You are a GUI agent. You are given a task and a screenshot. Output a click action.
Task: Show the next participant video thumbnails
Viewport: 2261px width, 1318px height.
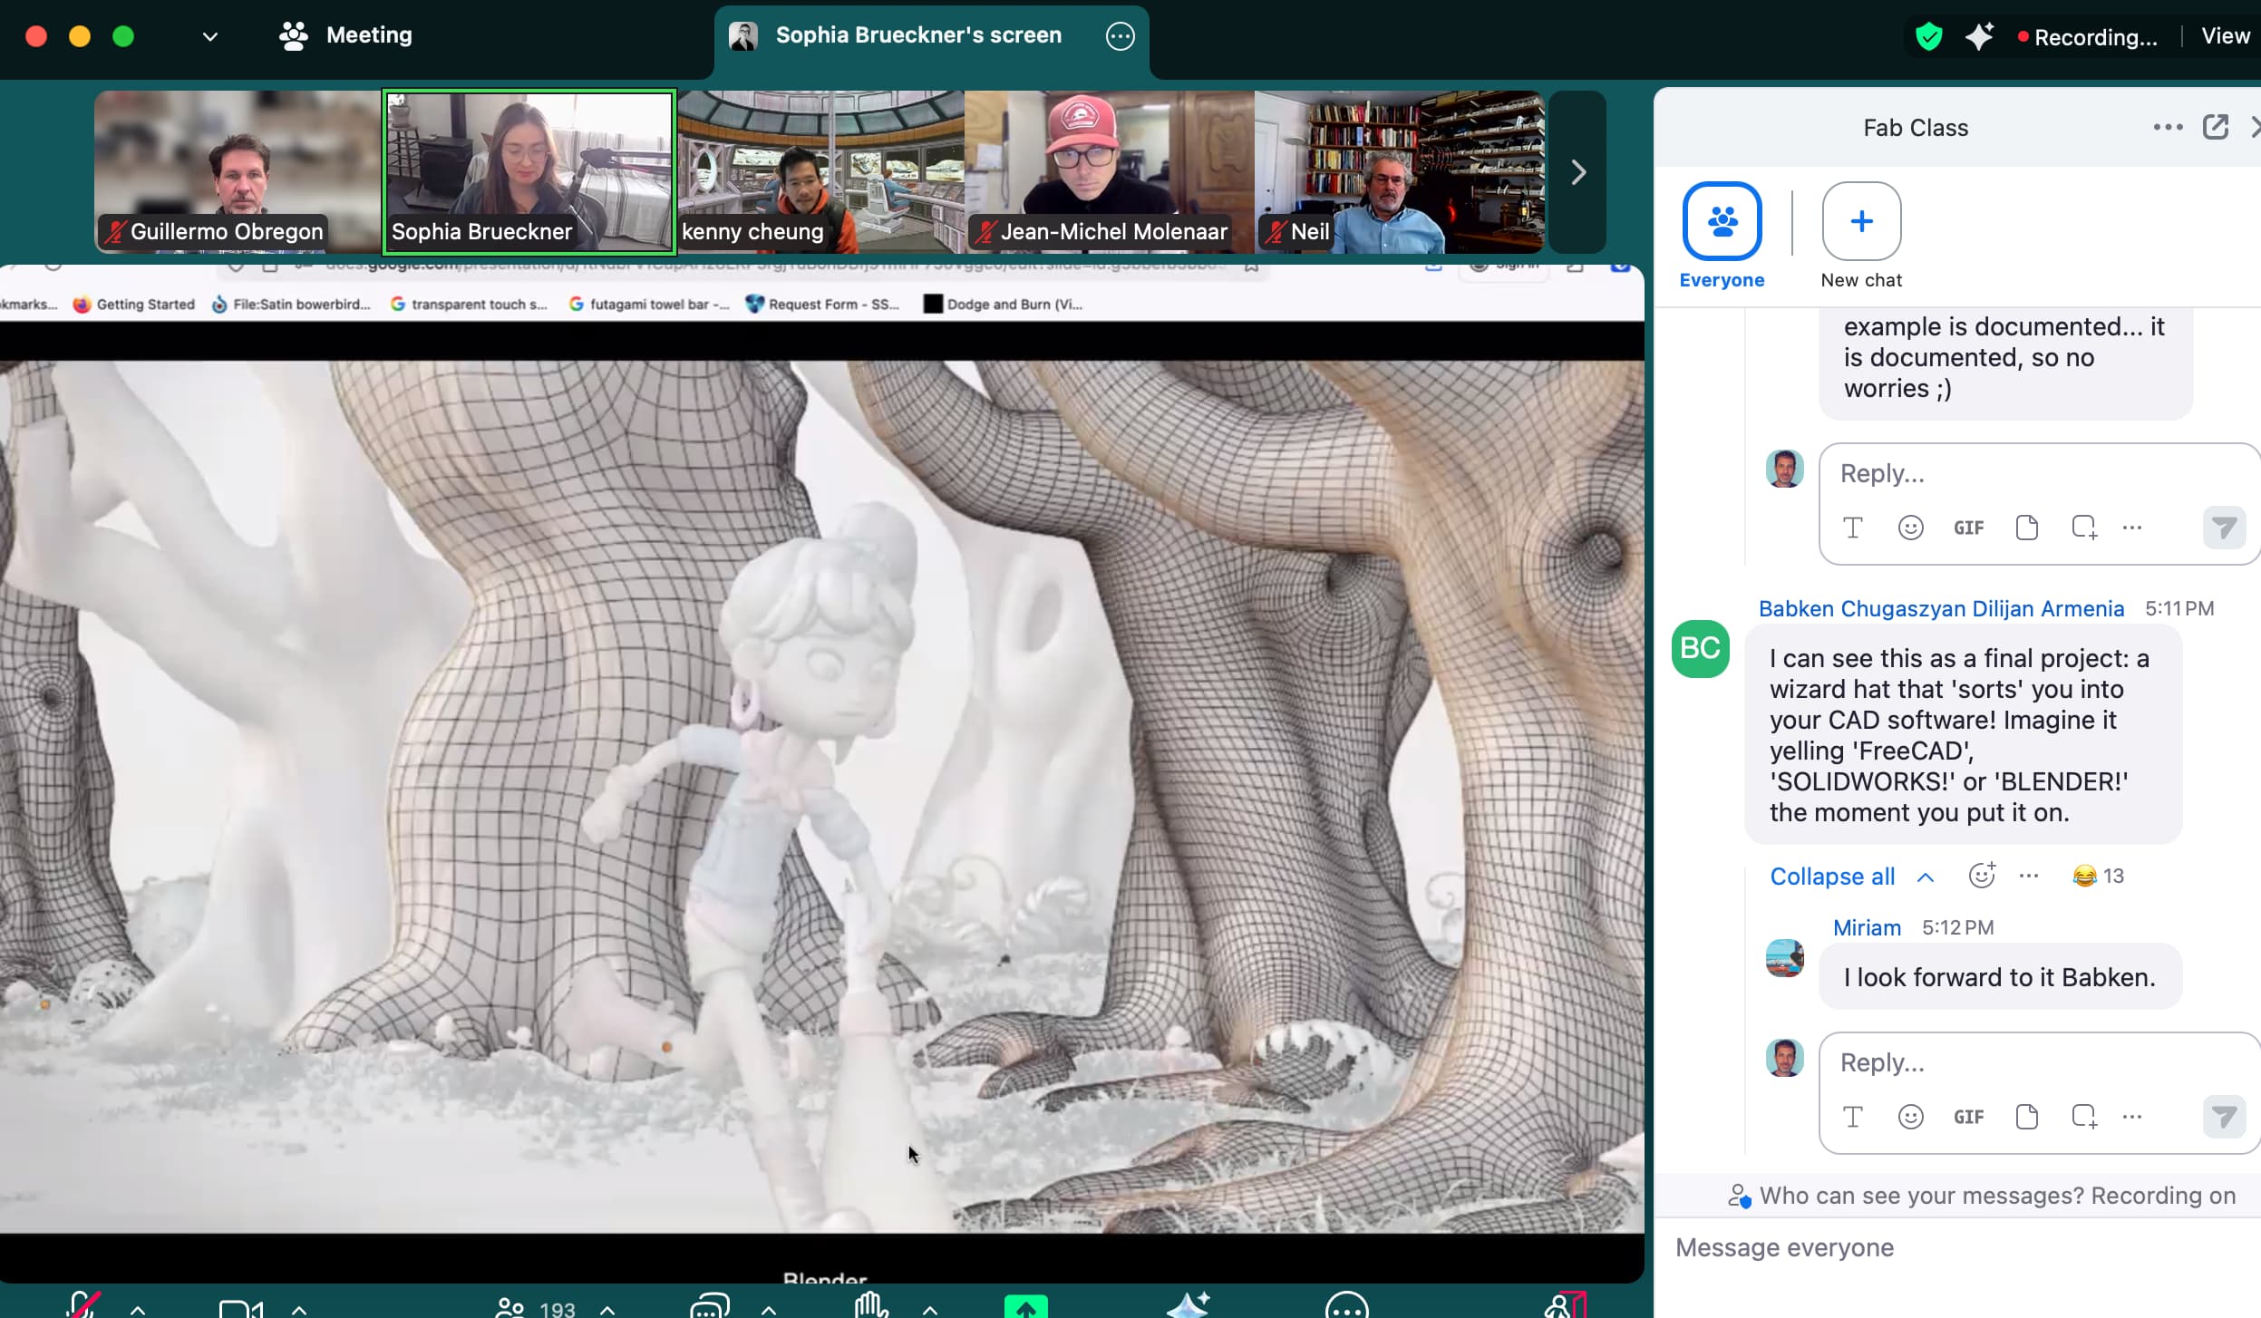(x=1577, y=172)
